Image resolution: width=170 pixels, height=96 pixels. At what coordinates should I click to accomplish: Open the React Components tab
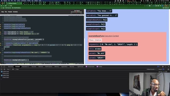[90, 67]
